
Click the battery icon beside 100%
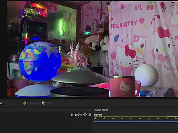tap(72, 115)
